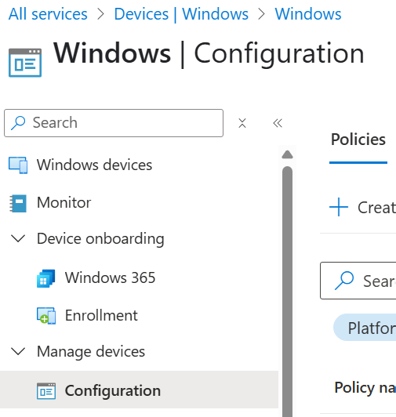Viewport: 396px width, 417px height.
Task: Click the Enrollment icon
Action: tap(46, 316)
